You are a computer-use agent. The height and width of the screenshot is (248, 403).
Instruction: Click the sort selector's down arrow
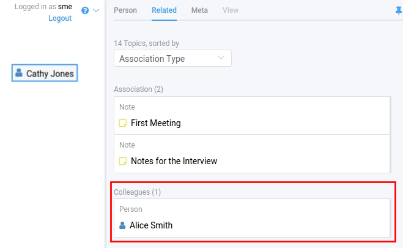pyautogui.click(x=221, y=59)
